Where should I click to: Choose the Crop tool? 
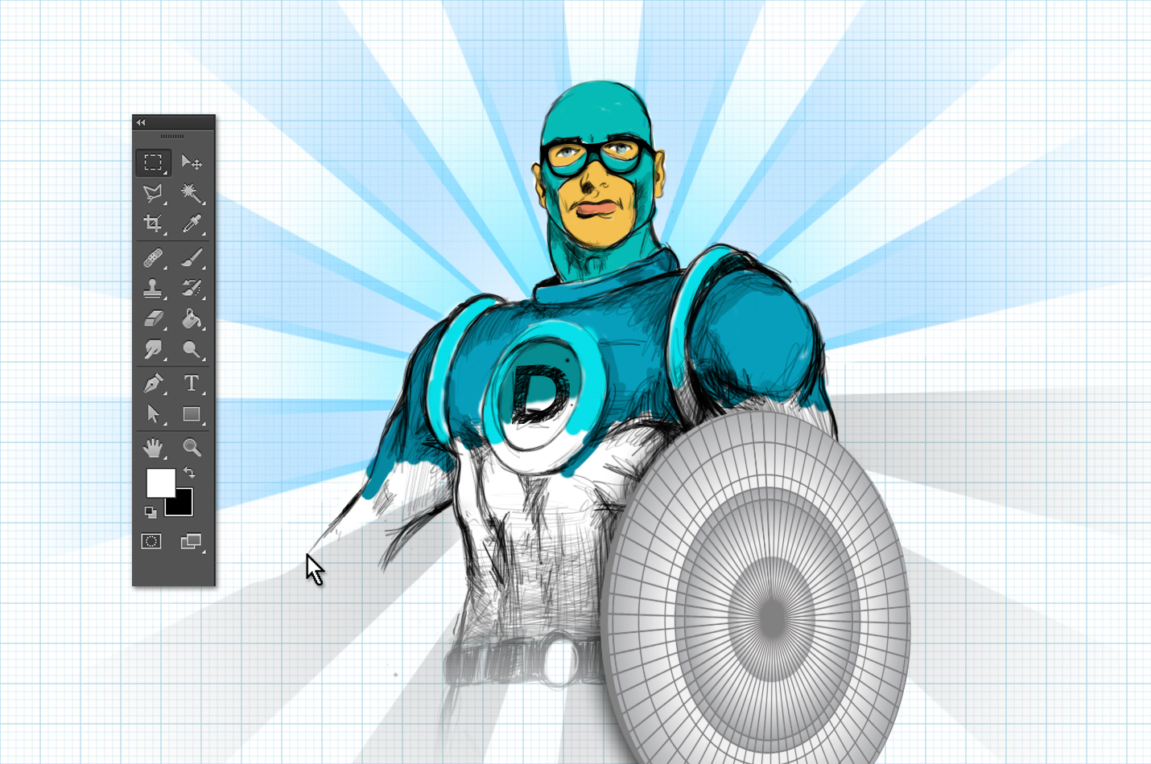click(x=153, y=224)
